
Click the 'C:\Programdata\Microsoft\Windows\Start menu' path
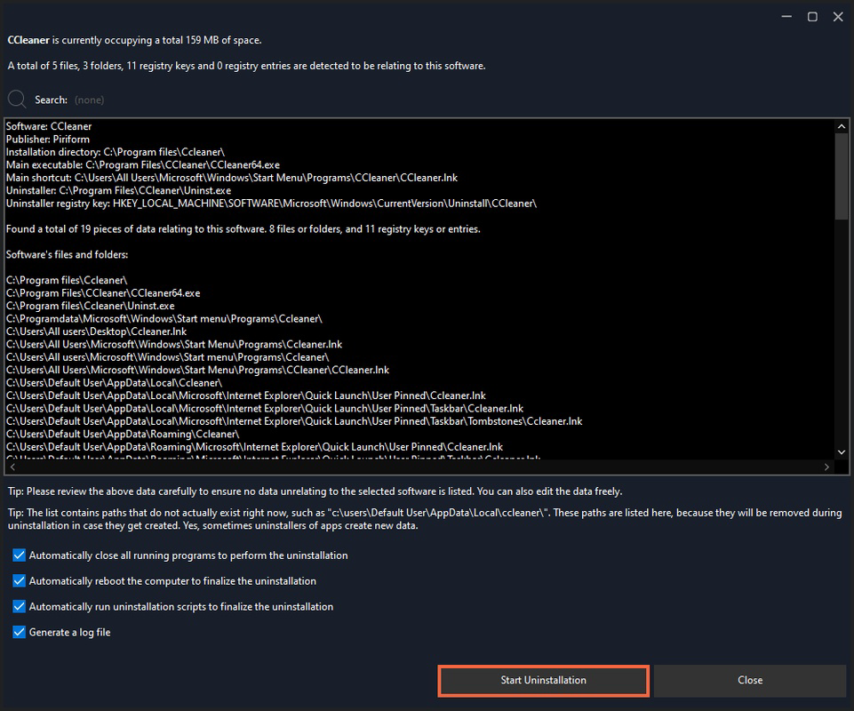point(164,319)
